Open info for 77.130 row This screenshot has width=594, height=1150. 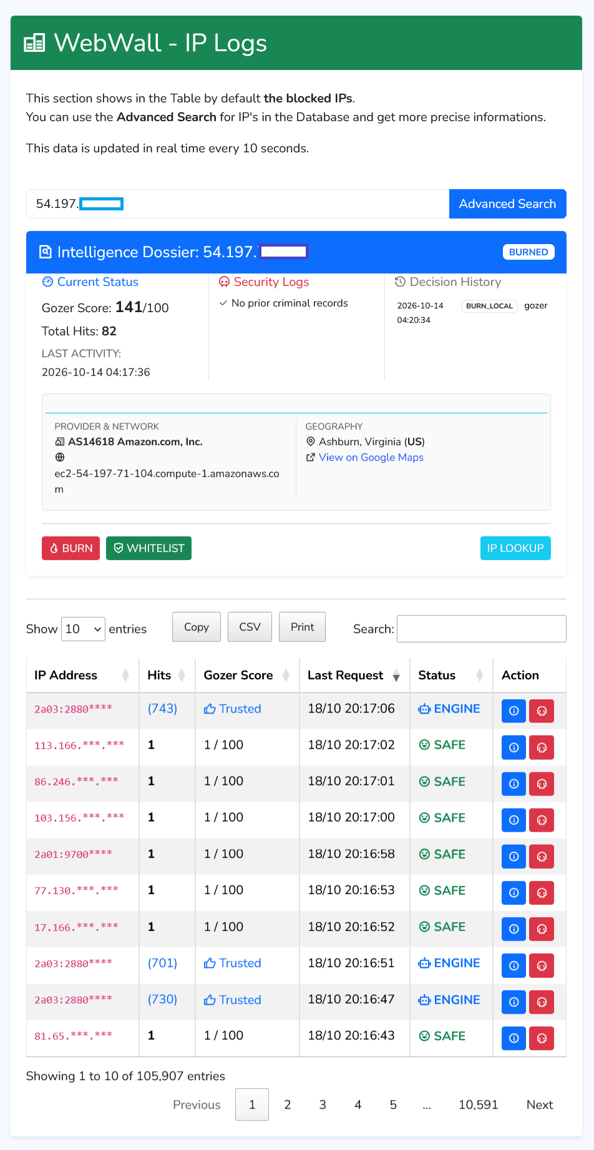pos(514,893)
